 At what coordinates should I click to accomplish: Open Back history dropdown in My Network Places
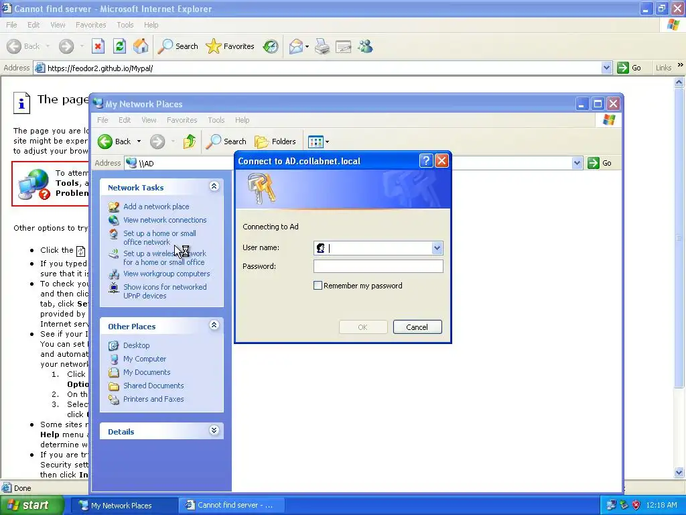coord(139,141)
